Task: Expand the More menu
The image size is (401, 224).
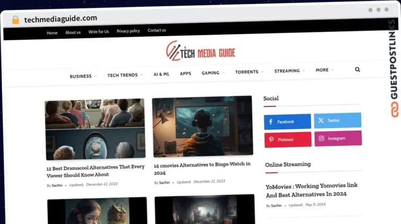Action: point(324,70)
